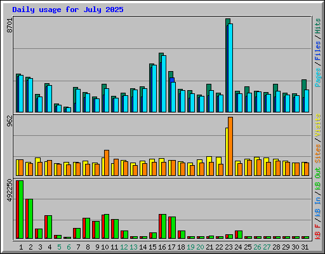The width and height of the screenshot is (325, 254).
Task: Click weekend day 5 on the x-axis
Action: (59, 247)
